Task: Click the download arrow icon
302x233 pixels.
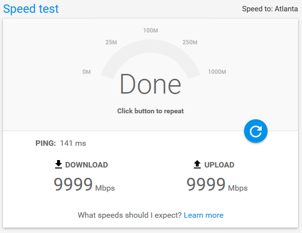Action: [x=59, y=165]
